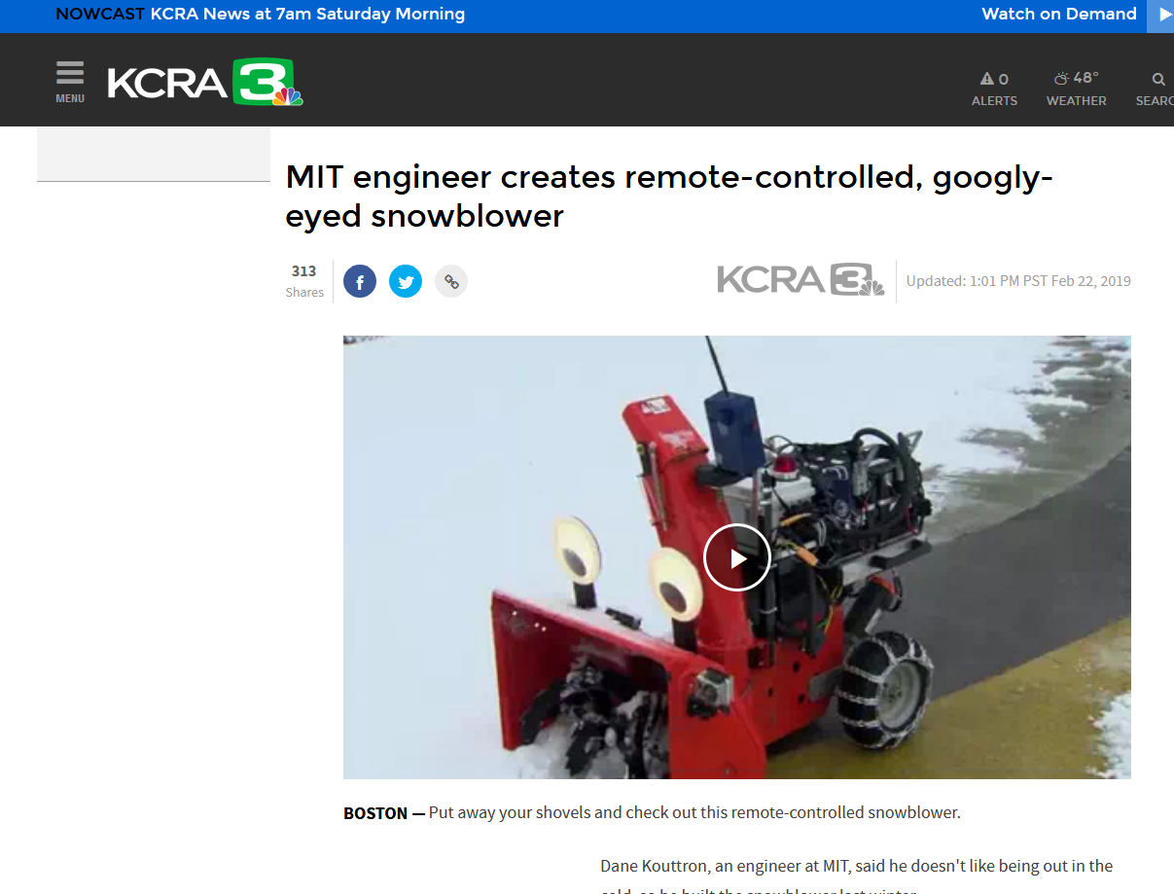1174x894 pixels.
Task: Copy article link with chain icon
Action: pos(451,282)
